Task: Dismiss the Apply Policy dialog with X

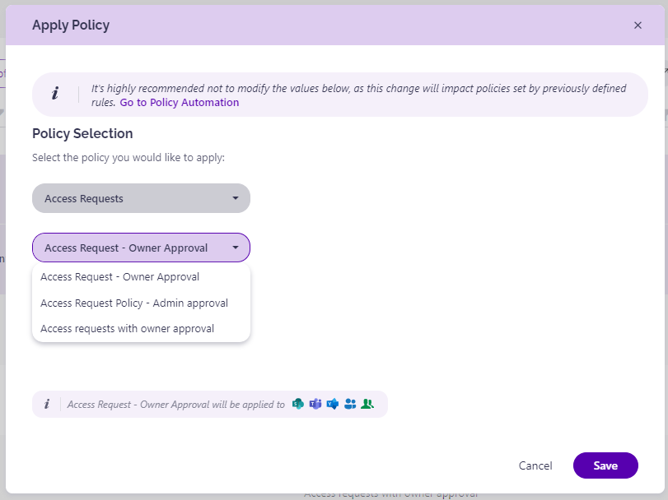Action: [x=638, y=25]
